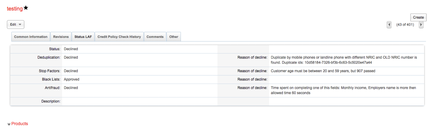This screenshot has height=129, width=432.
Task: Click the empty Description field
Action: pyautogui.click(x=138, y=101)
